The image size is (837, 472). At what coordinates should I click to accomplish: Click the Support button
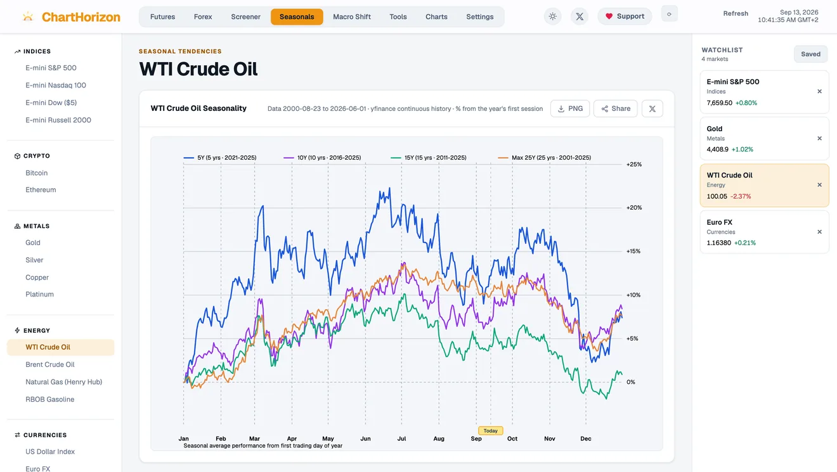pos(625,16)
